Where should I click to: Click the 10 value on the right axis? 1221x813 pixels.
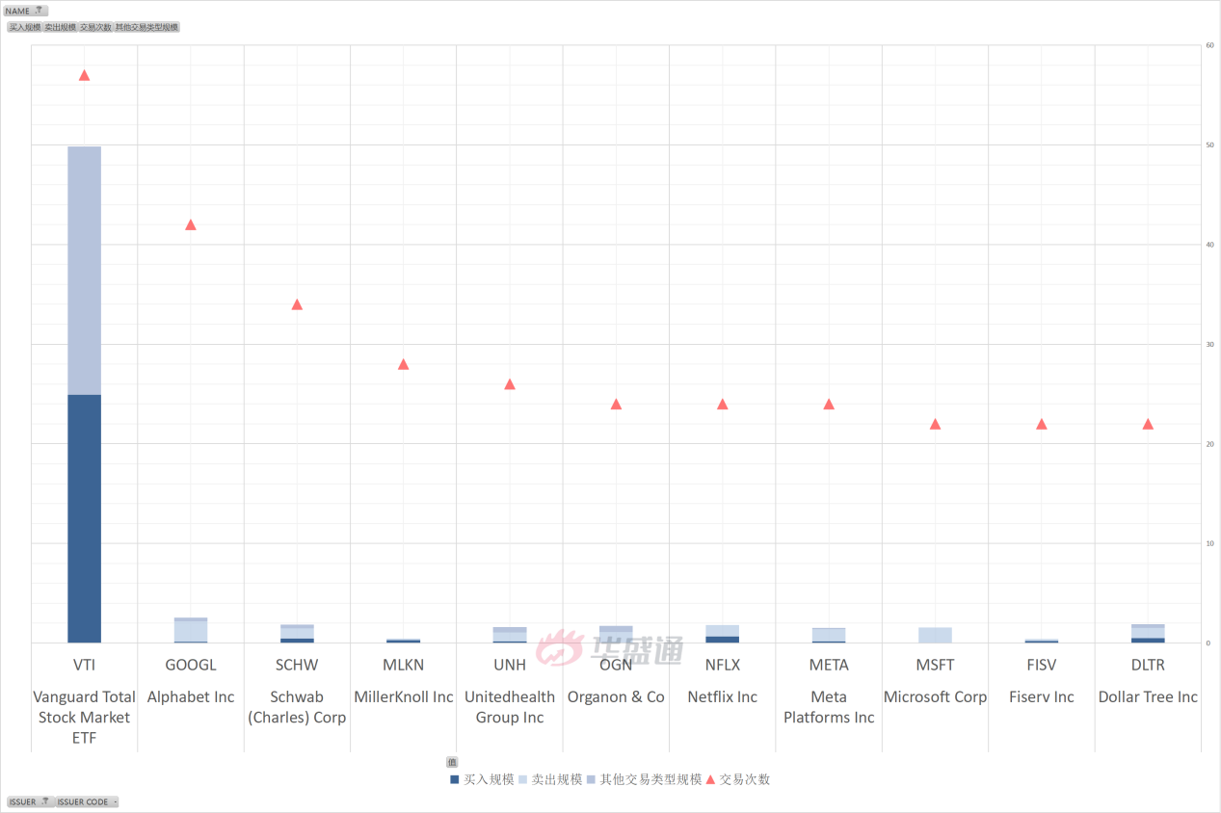click(x=1208, y=543)
